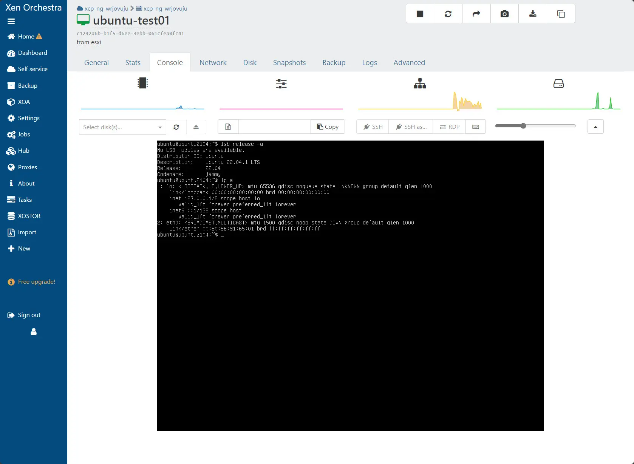Viewport: 634px width, 464px height.
Task: Open Jobs in the sidebar
Action: [x=19, y=134]
